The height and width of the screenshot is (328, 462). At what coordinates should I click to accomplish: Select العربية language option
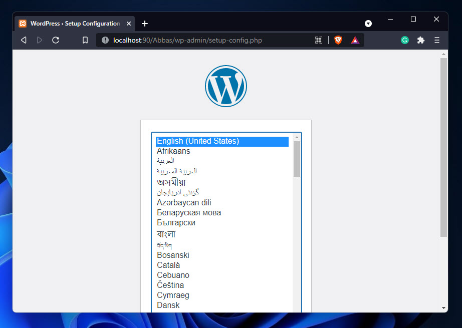point(222,161)
